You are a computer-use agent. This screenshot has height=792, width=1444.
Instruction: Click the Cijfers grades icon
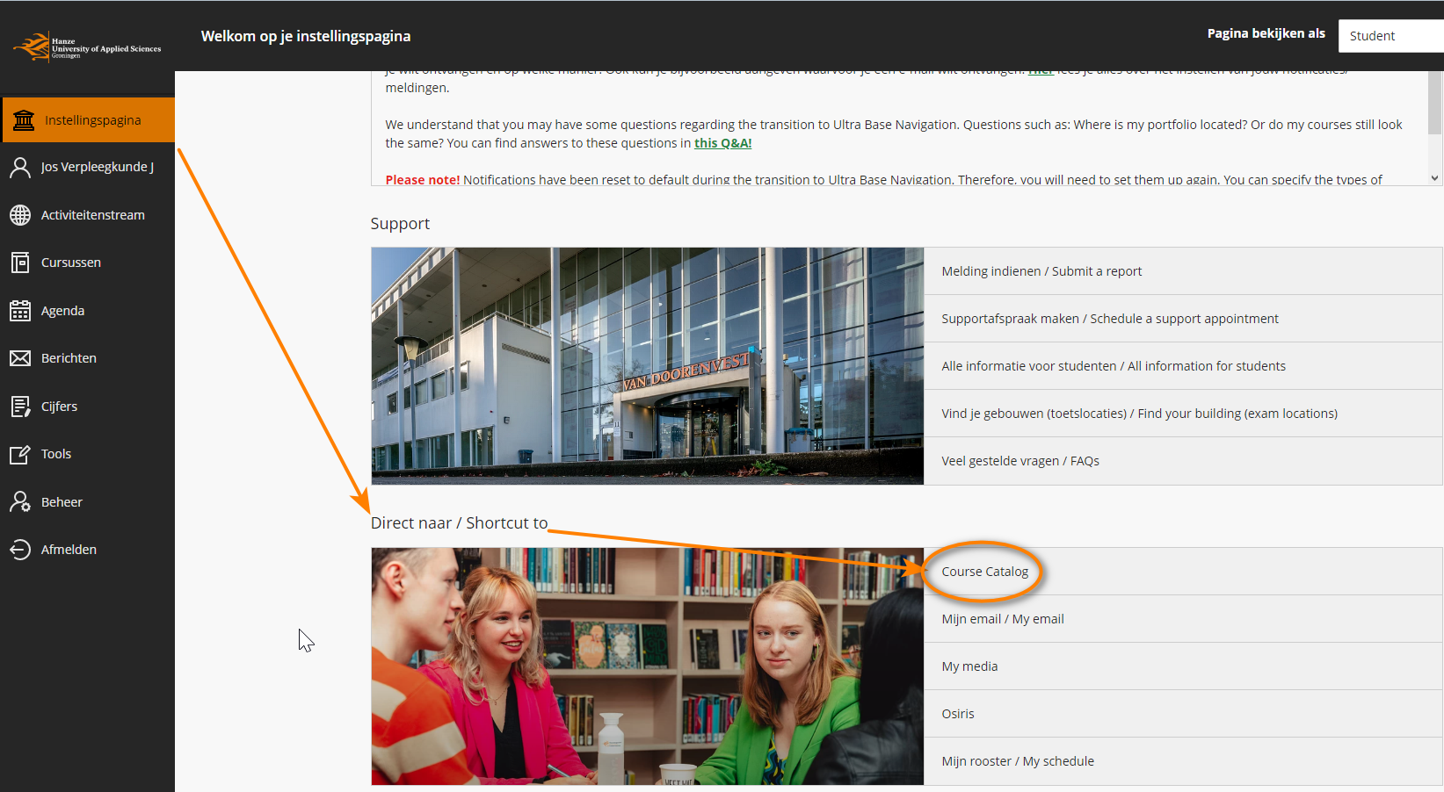pos(20,407)
